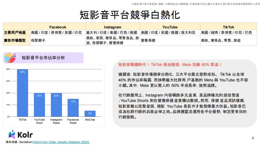This screenshot has width=260, height=146.
Task: Select the TikTok 40% bar
Action: 22,93
